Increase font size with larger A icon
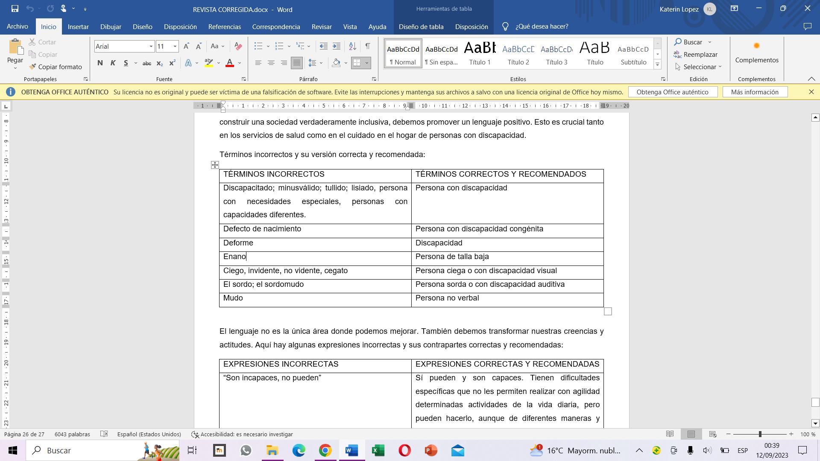The width and height of the screenshot is (820, 461). pos(186,46)
